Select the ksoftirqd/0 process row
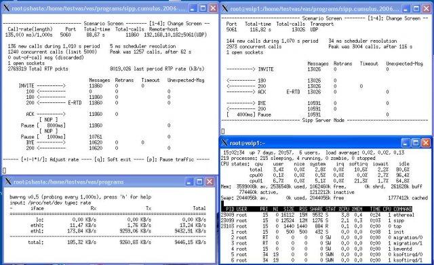 pos(321,254)
